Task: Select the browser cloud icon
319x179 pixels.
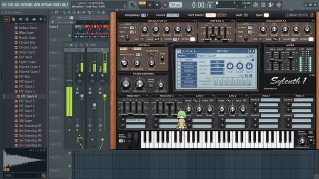Action: pyautogui.click(x=34, y=19)
